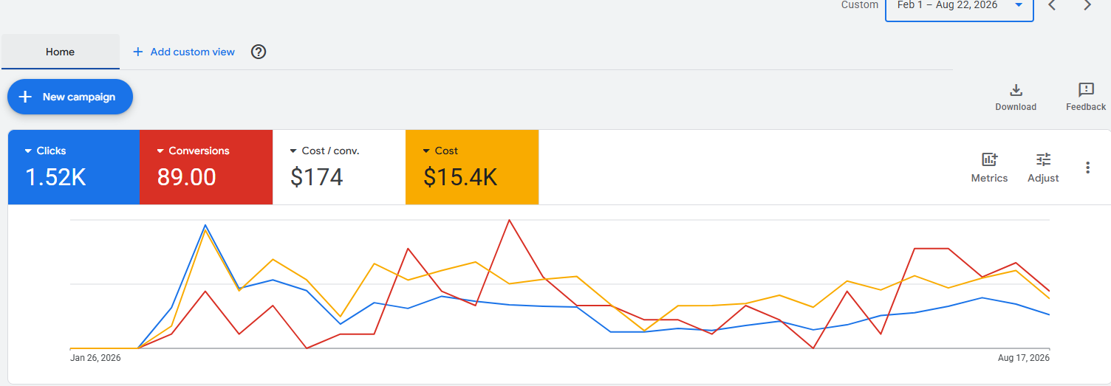Go to next date range arrow
The image size is (1111, 386).
click(x=1087, y=5)
